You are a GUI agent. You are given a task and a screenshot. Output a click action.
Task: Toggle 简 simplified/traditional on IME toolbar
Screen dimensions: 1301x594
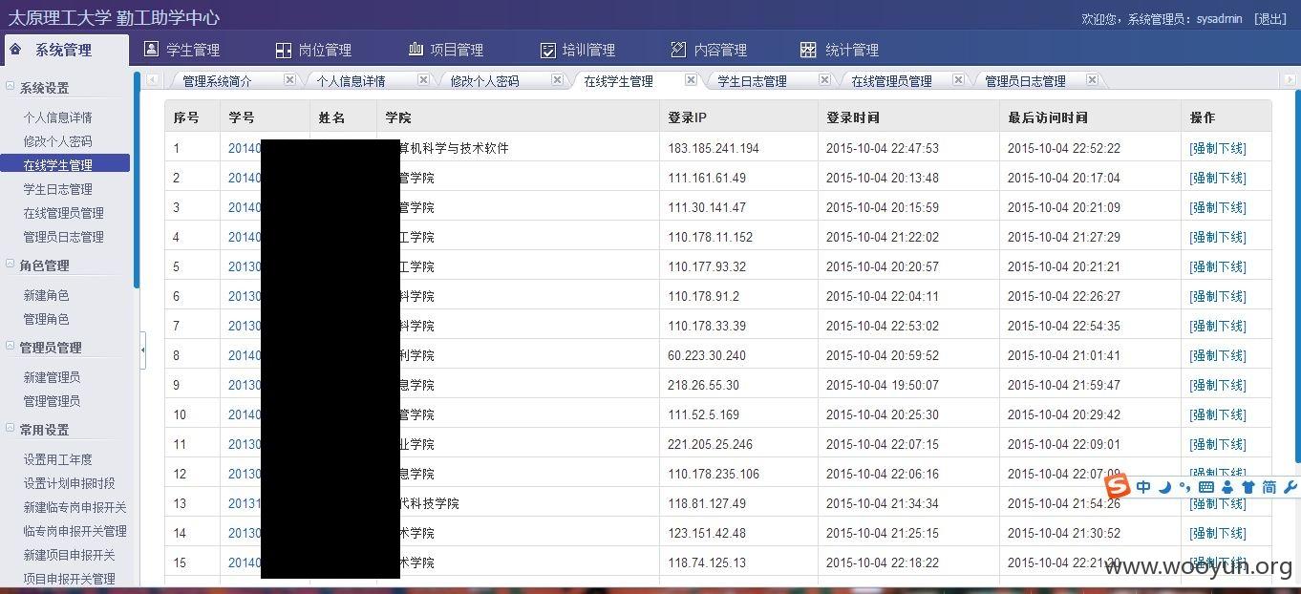coord(1269,487)
